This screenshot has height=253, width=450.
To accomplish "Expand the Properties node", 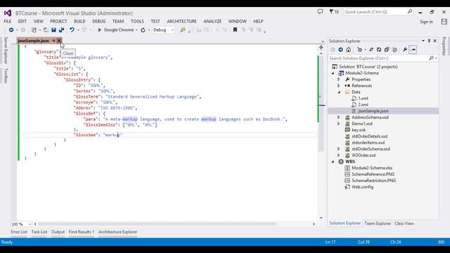I will (339, 79).
